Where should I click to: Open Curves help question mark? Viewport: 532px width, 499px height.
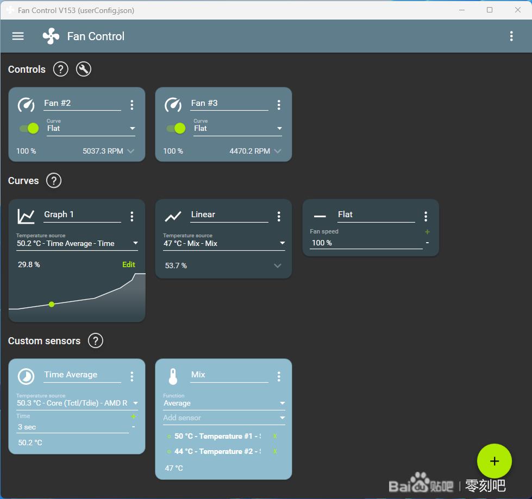54,180
